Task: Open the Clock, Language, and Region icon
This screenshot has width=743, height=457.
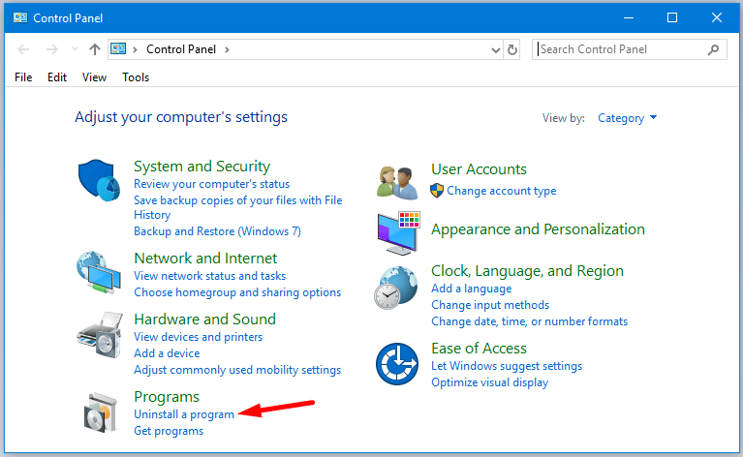Action: 396,288
